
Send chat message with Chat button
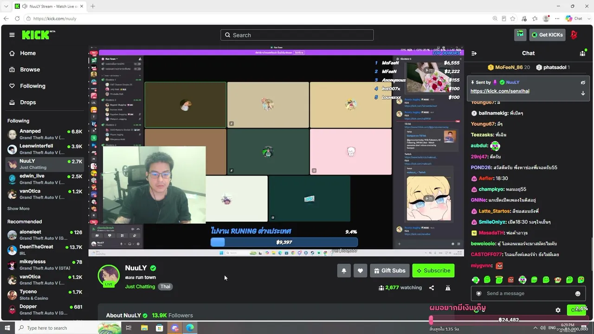coord(576,309)
